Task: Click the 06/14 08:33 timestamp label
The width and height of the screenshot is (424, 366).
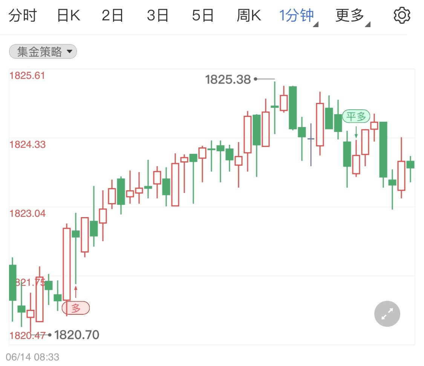Action: [32, 357]
